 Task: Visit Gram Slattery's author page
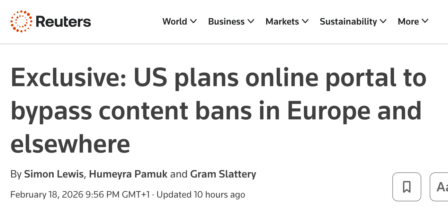coord(223,174)
